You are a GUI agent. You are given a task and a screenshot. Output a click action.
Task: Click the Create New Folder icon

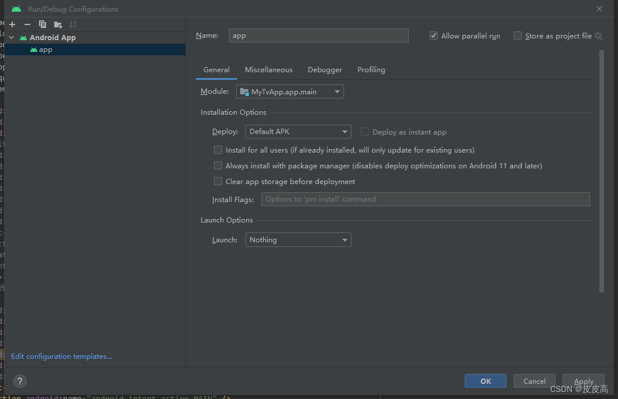coord(57,24)
